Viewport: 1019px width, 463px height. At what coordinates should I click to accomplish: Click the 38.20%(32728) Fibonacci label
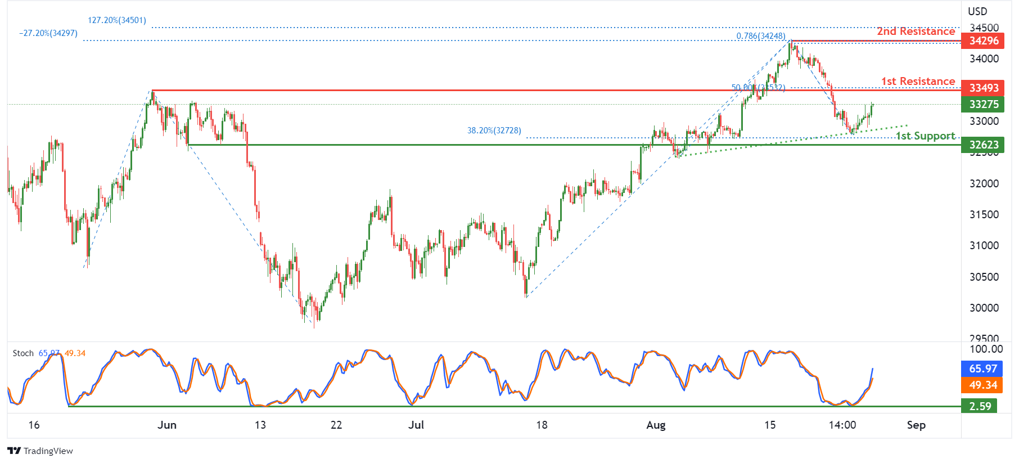[x=494, y=131]
